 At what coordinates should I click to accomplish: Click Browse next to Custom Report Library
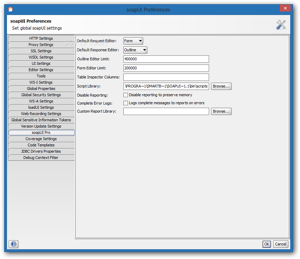click(221, 112)
